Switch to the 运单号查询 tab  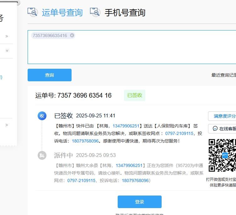[x=62, y=13]
